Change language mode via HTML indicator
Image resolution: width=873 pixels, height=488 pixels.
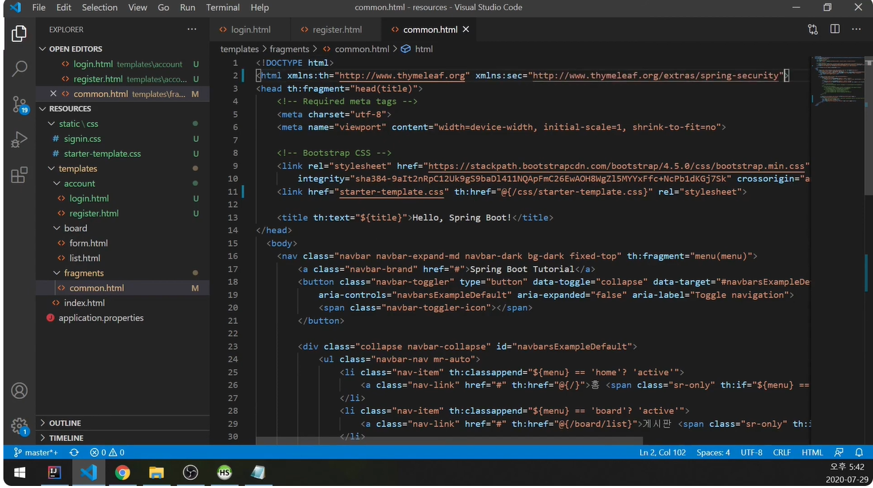coord(812,452)
